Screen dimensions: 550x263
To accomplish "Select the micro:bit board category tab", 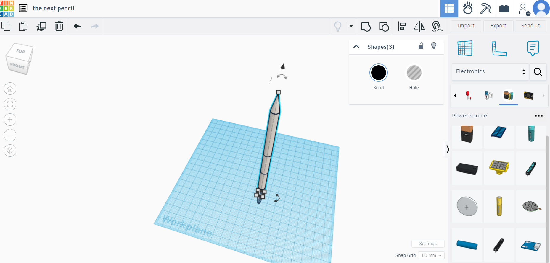I will click(528, 95).
